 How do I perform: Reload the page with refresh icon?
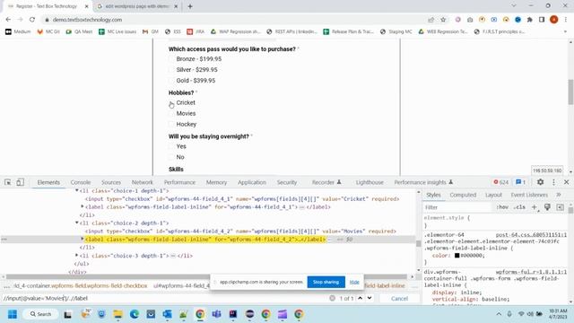(32, 20)
